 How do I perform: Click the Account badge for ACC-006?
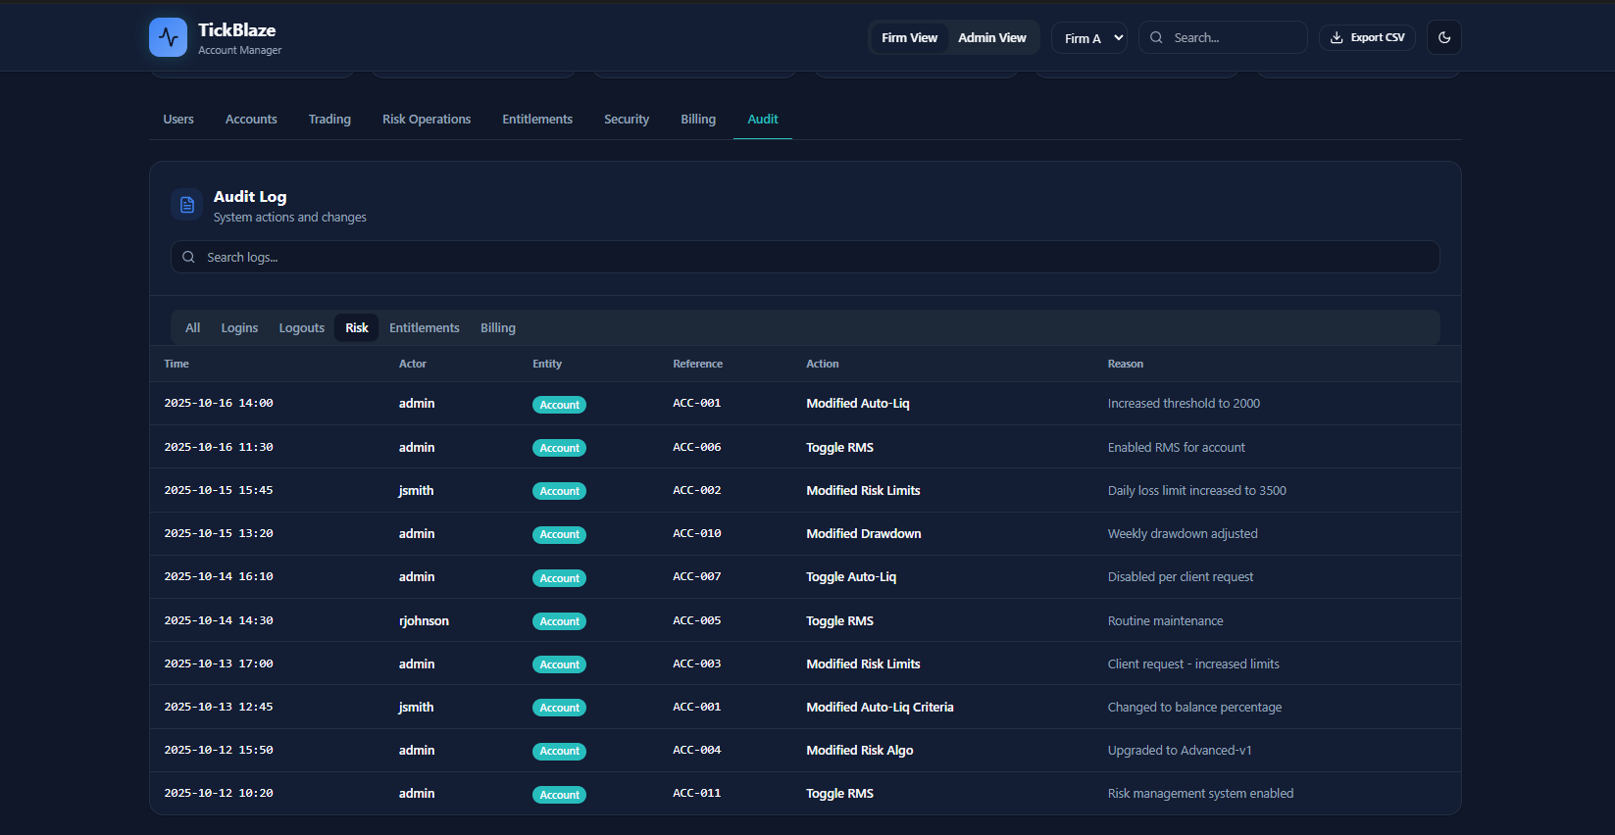[559, 448]
